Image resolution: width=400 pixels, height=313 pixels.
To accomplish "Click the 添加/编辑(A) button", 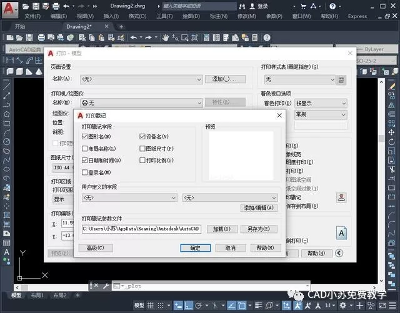I will point(259,207).
